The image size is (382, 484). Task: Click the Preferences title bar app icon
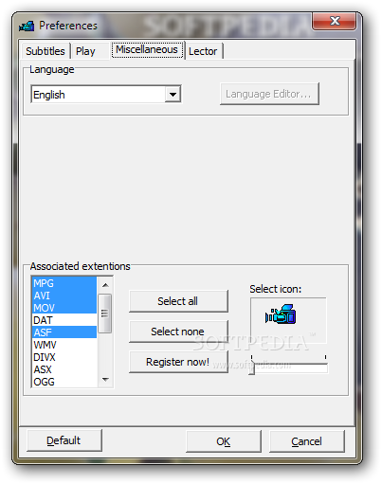pos(27,26)
